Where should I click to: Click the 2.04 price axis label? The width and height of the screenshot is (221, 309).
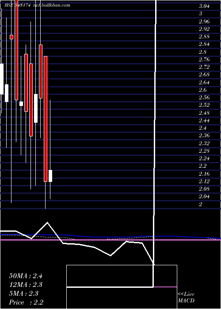click(x=204, y=197)
